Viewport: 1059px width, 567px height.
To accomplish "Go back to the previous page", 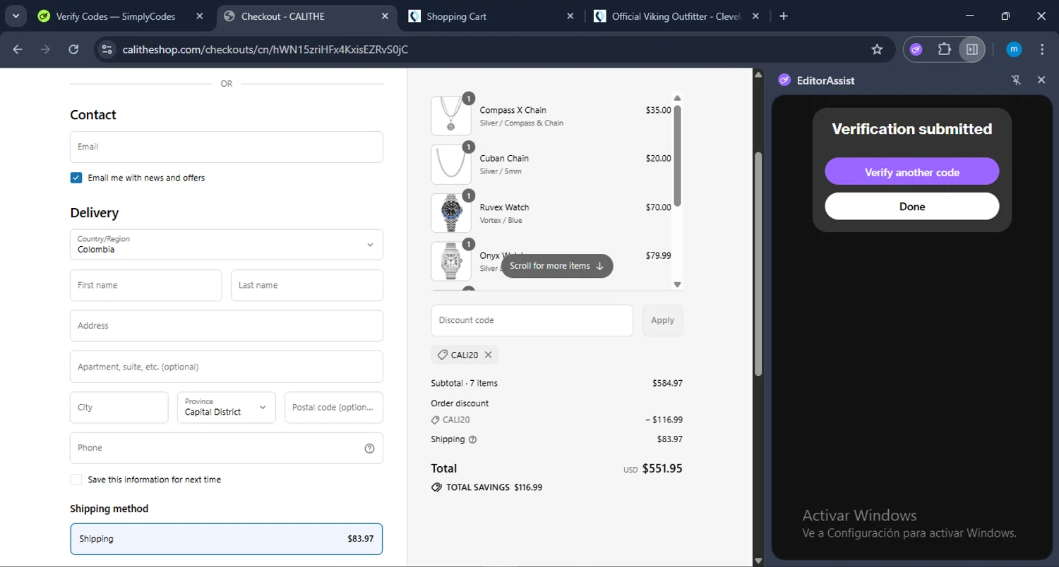I will click(x=18, y=49).
